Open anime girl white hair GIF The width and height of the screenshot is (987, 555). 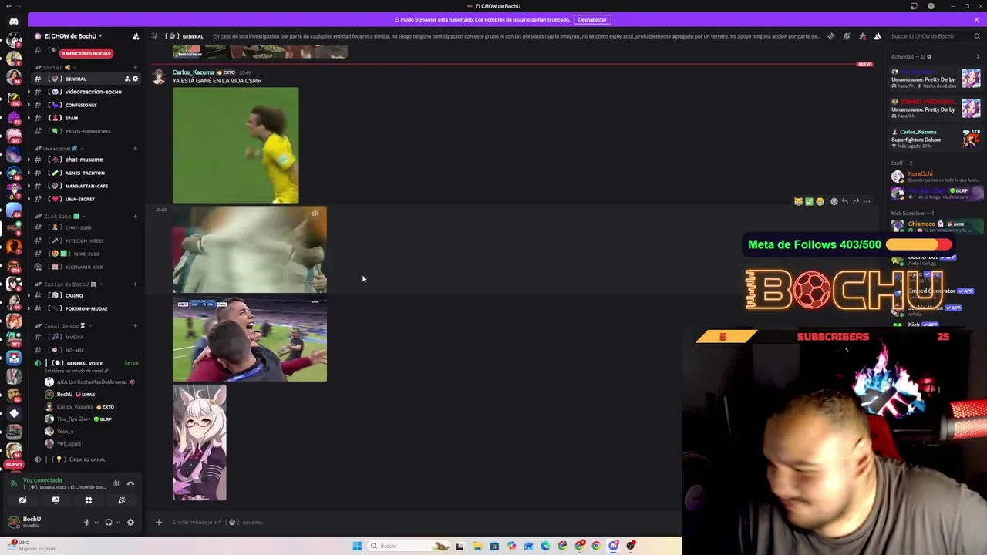200,443
